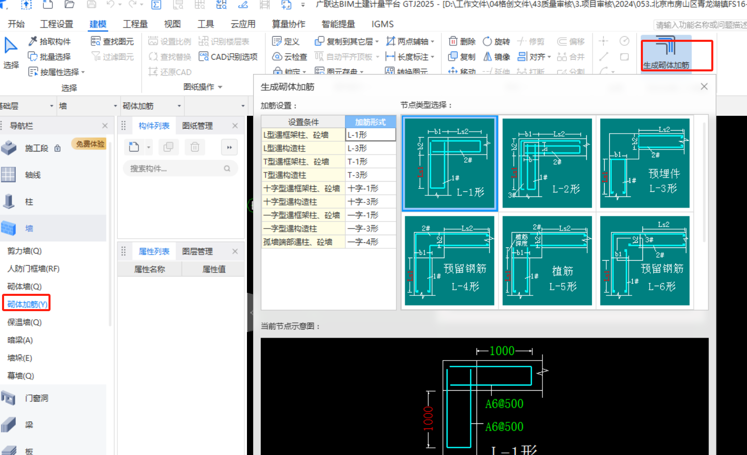Image resolution: width=747 pixels, height=455 pixels.
Task: Click delete component trash icon
Action: click(194, 147)
